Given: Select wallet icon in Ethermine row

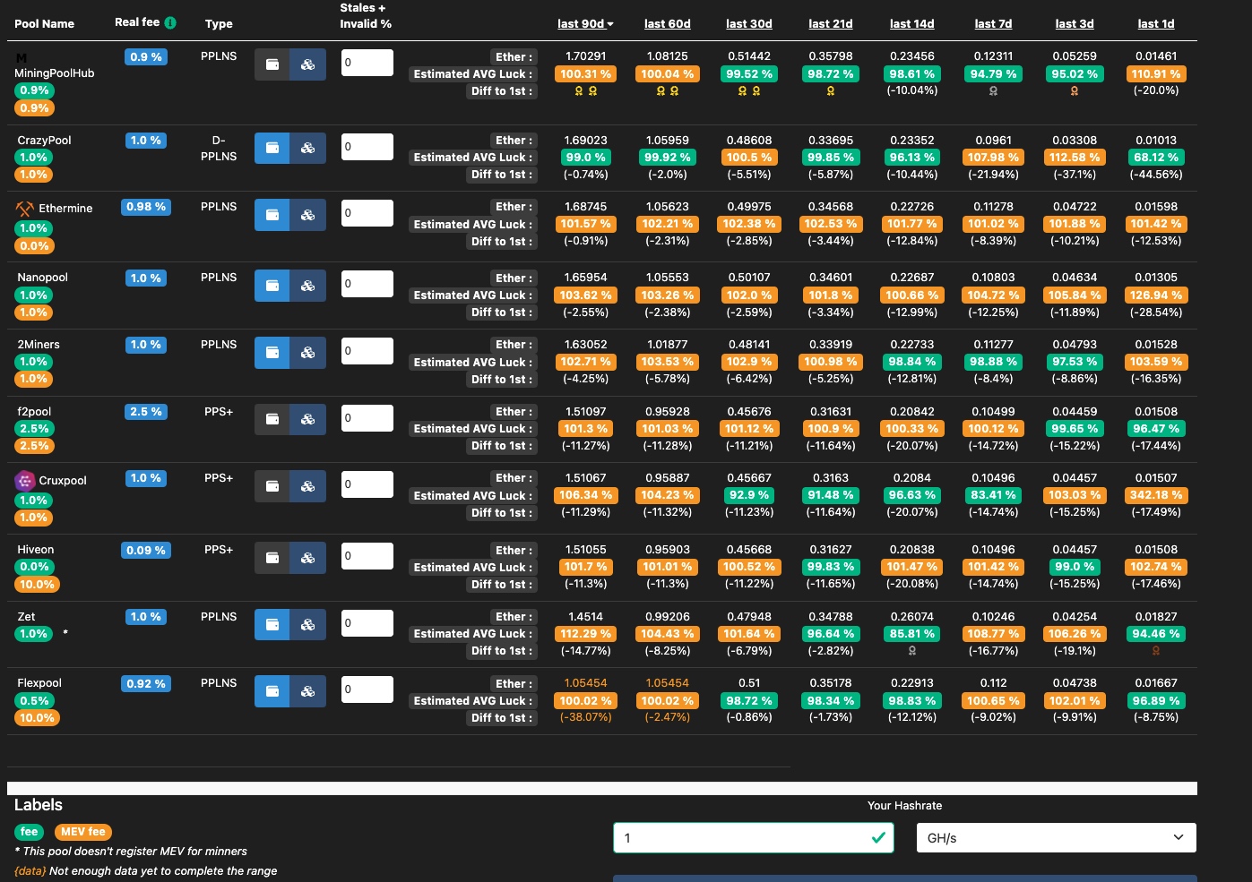Looking at the screenshot, I should 272,215.
